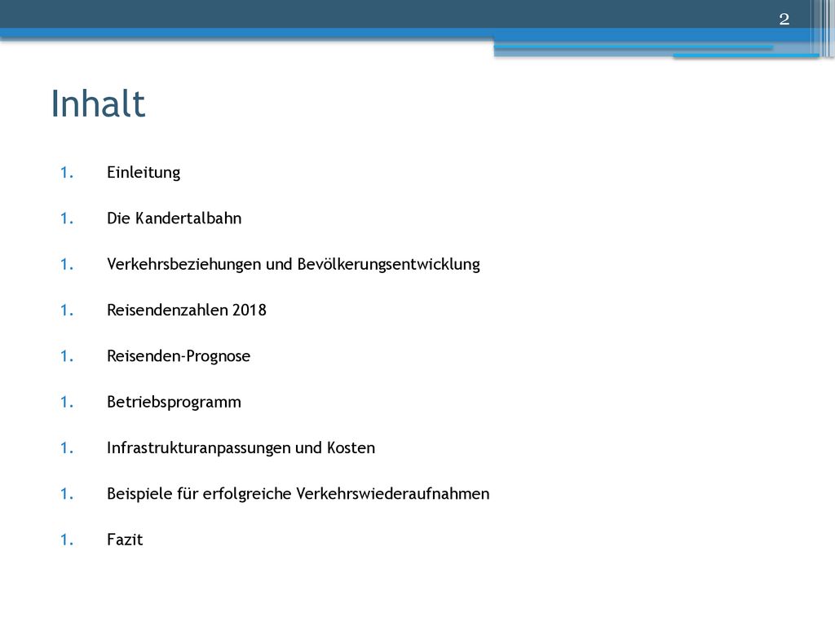Click slide number 2 in header
835x626 pixels.
click(x=784, y=20)
